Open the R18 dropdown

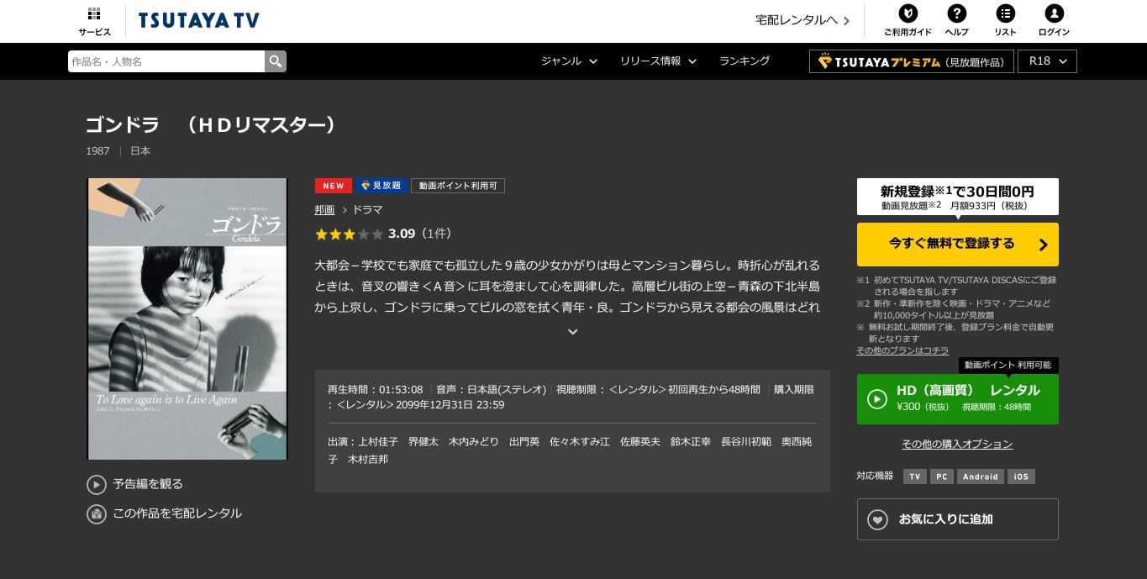tap(1047, 61)
